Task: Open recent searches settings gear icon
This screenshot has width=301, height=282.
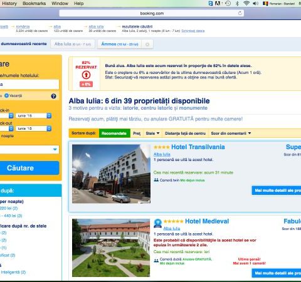Action: coord(147,44)
